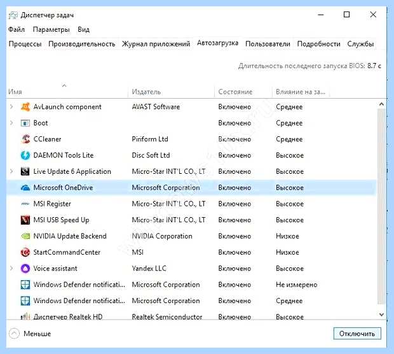Select the MSI USB Speed Up name
Image resolution: width=394 pixels, height=354 pixels.
tap(61, 220)
